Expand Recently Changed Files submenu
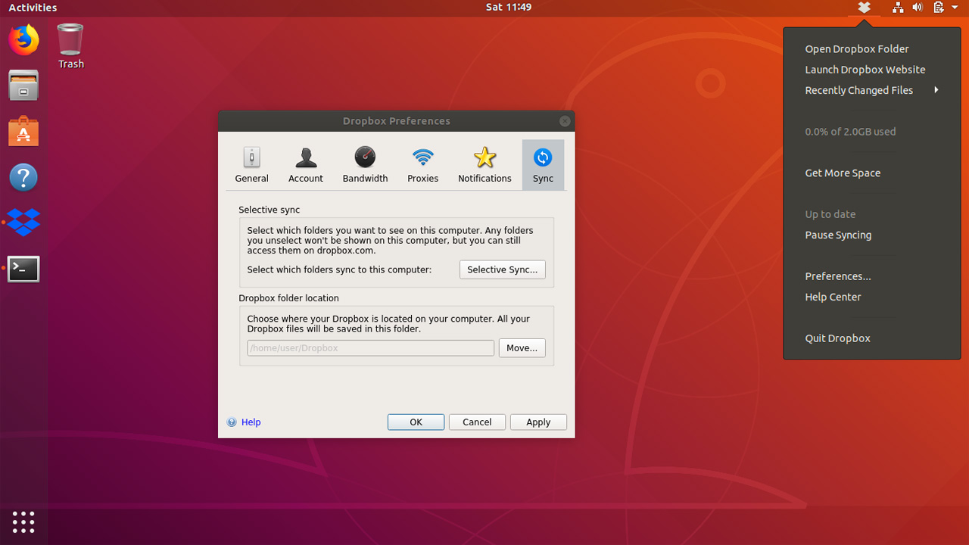The height and width of the screenshot is (545, 969). click(x=872, y=90)
